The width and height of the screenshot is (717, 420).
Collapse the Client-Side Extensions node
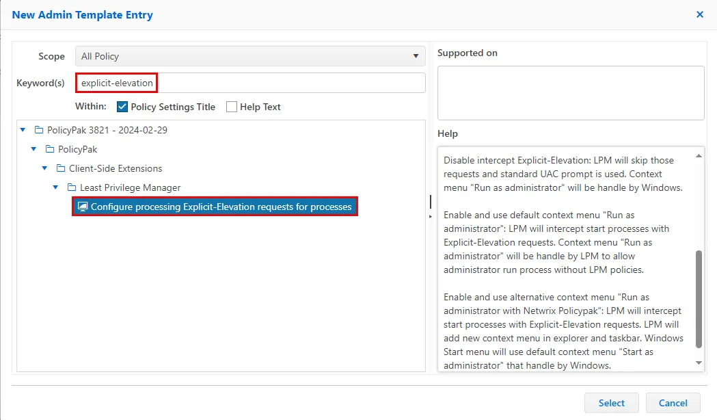[44, 168]
